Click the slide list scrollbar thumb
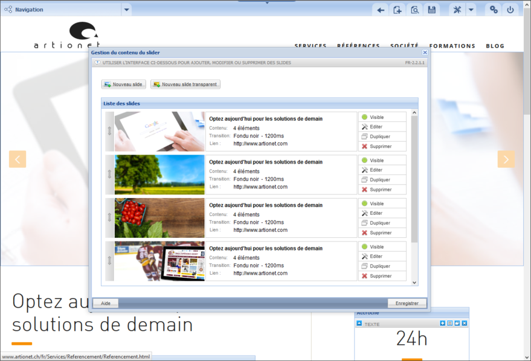531x361 pixels. (414, 179)
